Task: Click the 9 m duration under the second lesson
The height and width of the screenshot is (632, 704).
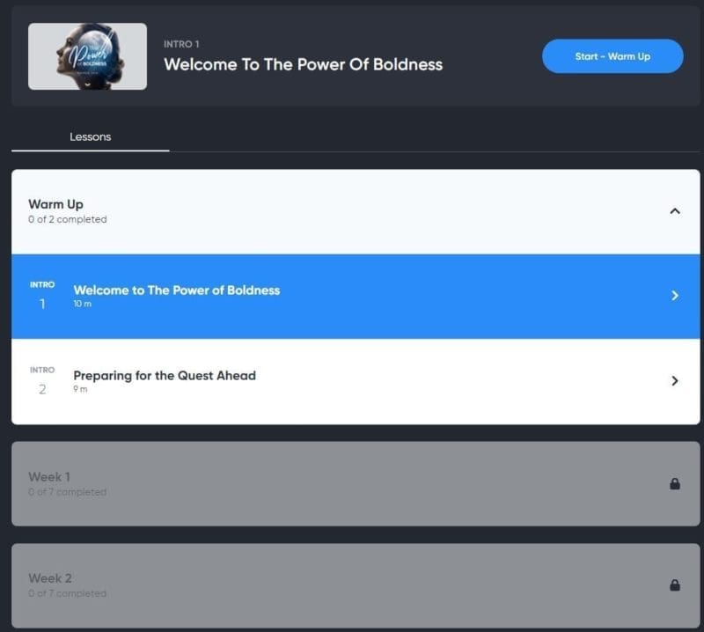Action: click(80, 389)
